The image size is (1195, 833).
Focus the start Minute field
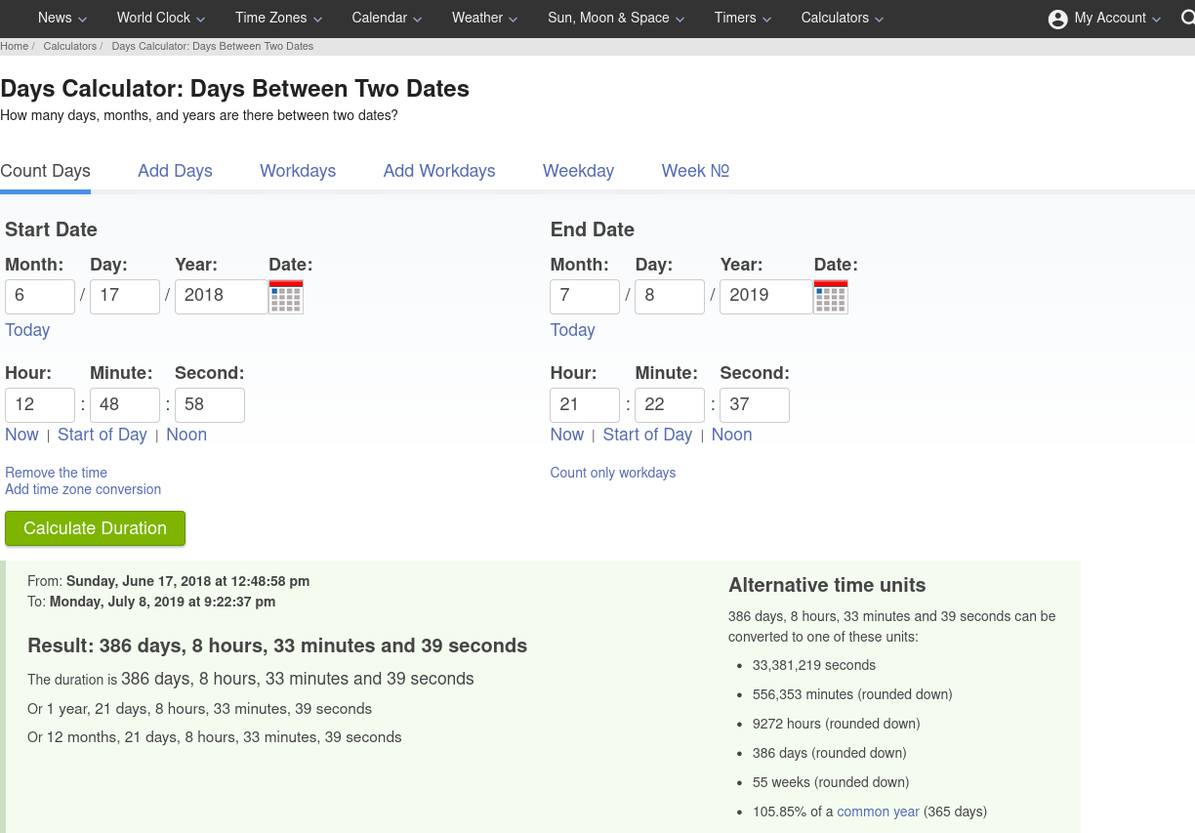(x=125, y=405)
